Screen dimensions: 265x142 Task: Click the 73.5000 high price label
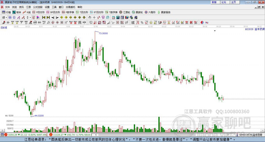(x=103, y=33)
